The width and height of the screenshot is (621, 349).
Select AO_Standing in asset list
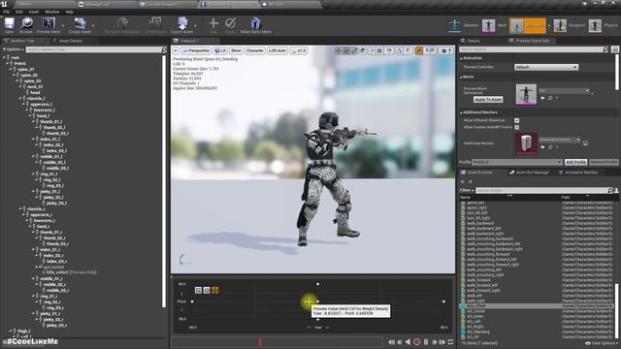click(478, 332)
